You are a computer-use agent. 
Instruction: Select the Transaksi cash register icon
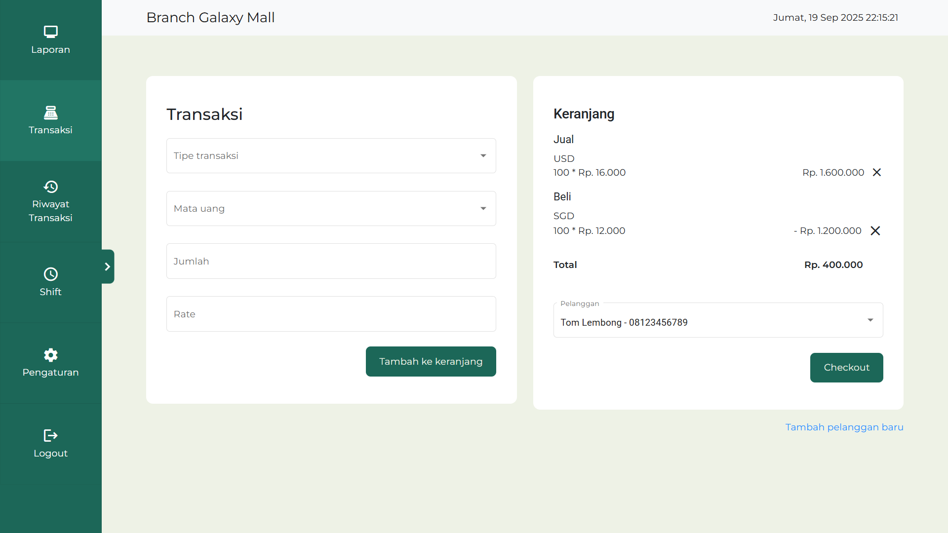click(51, 113)
